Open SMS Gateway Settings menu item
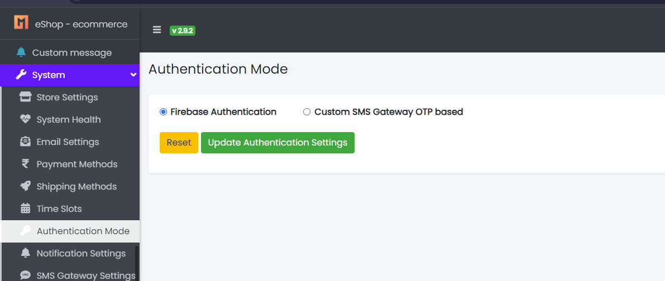The image size is (665, 281). click(85, 275)
